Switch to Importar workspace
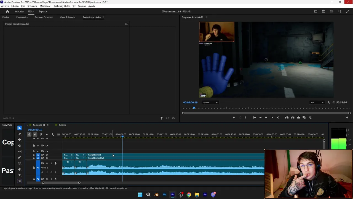 point(19,11)
